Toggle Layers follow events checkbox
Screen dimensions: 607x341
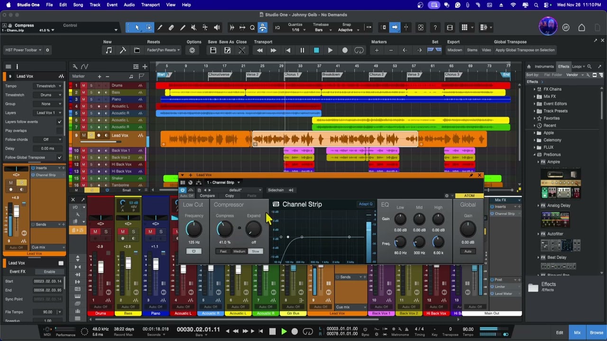tap(59, 122)
